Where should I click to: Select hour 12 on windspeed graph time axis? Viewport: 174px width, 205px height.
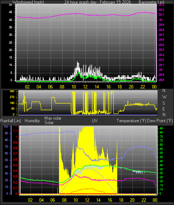pyautogui.click(x=85, y=87)
